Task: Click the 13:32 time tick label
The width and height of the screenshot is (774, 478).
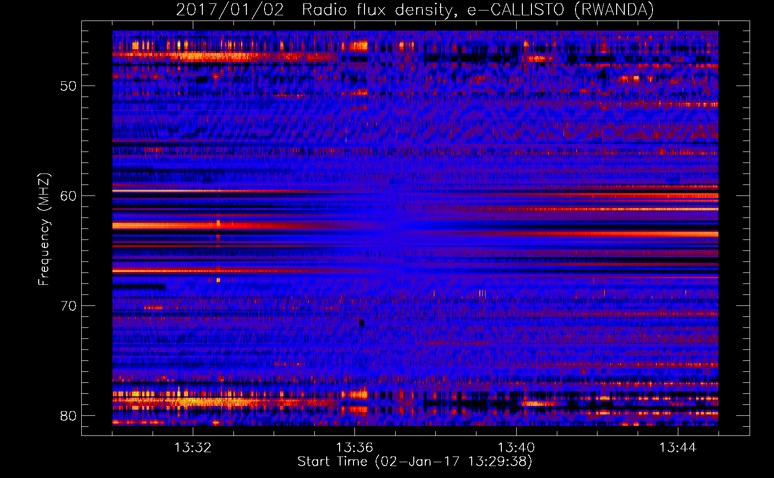Action: [193, 448]
